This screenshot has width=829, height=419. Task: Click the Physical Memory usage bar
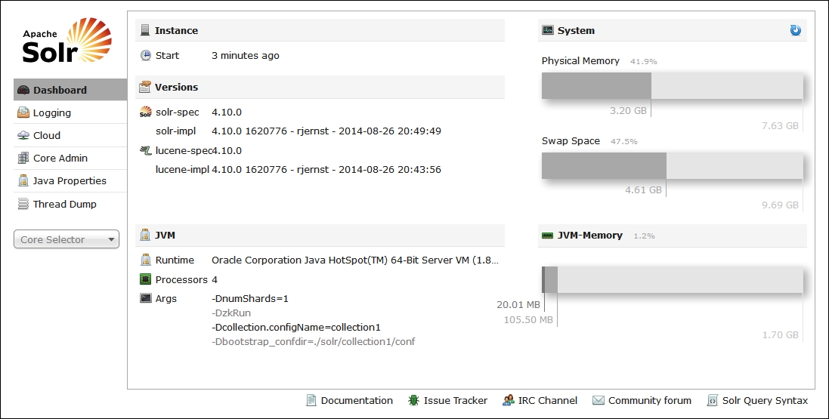(x=673, y=85)
